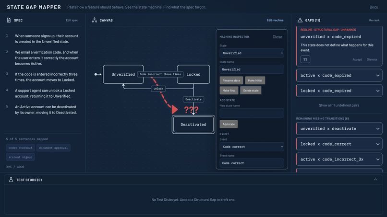387x217 pixels.
Task: Load the account signup example
Action: [x=20, y=157]
